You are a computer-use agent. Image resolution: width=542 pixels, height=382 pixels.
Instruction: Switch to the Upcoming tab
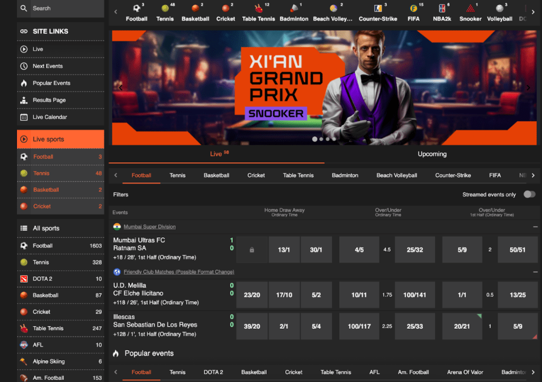(x=432, y=154)
